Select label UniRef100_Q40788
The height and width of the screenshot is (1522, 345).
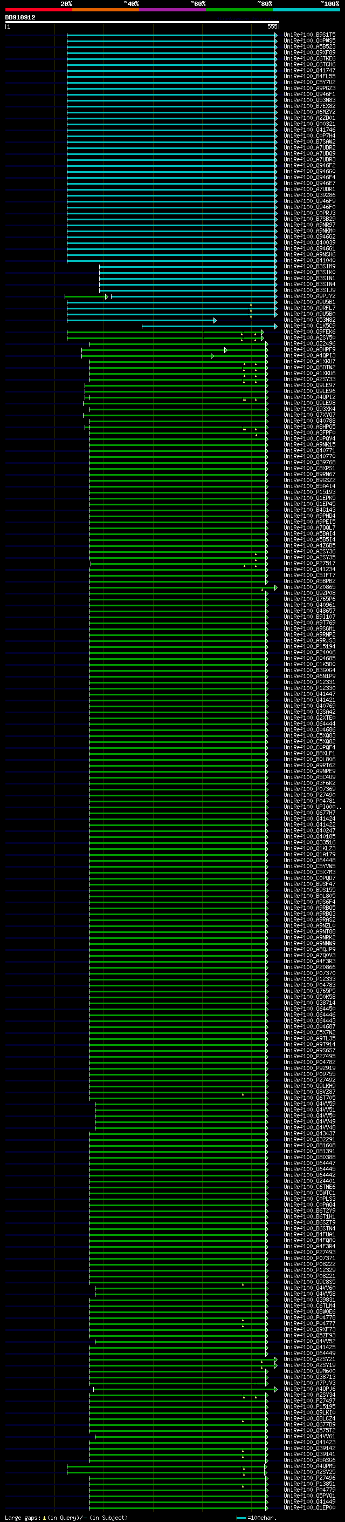click(309, 421)
